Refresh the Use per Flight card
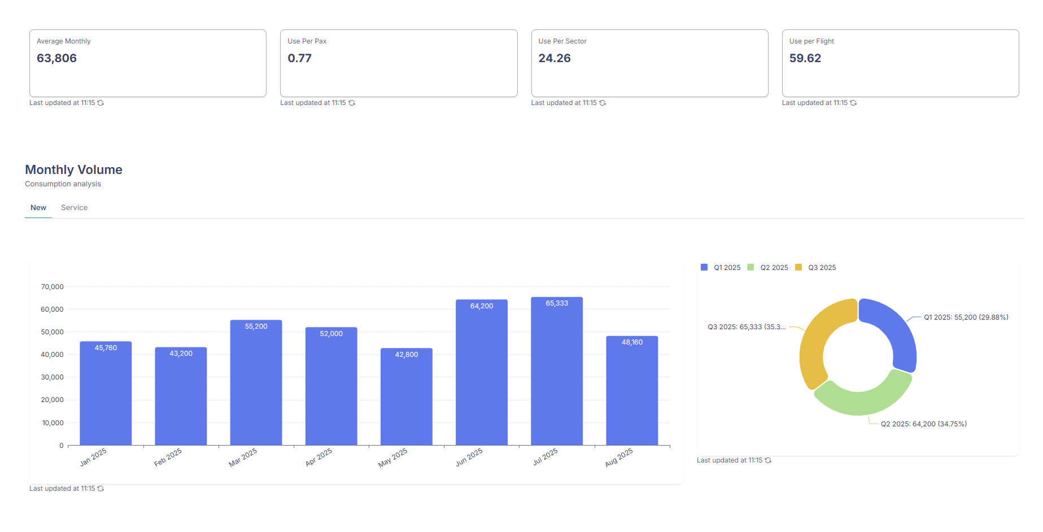Screen dimensions: 1043x532 click(x=853, y=103)
